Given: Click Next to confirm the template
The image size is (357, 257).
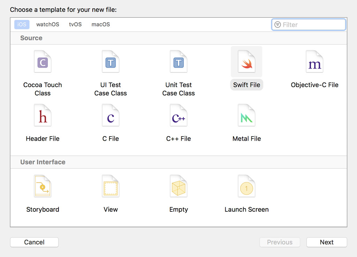Looking at the screenshot, I should pyautogui.click(x=326, y=242).
